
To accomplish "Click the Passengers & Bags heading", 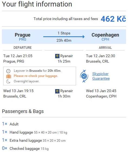I will coord(23,111).
